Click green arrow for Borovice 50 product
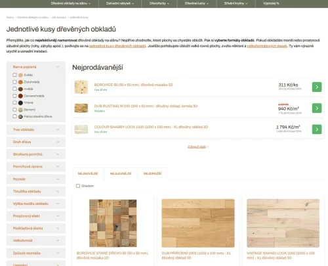 (x=317, y=87)
